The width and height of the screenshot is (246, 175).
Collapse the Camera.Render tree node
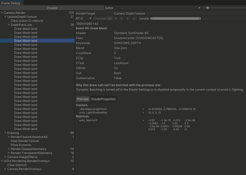click(2, 13)
